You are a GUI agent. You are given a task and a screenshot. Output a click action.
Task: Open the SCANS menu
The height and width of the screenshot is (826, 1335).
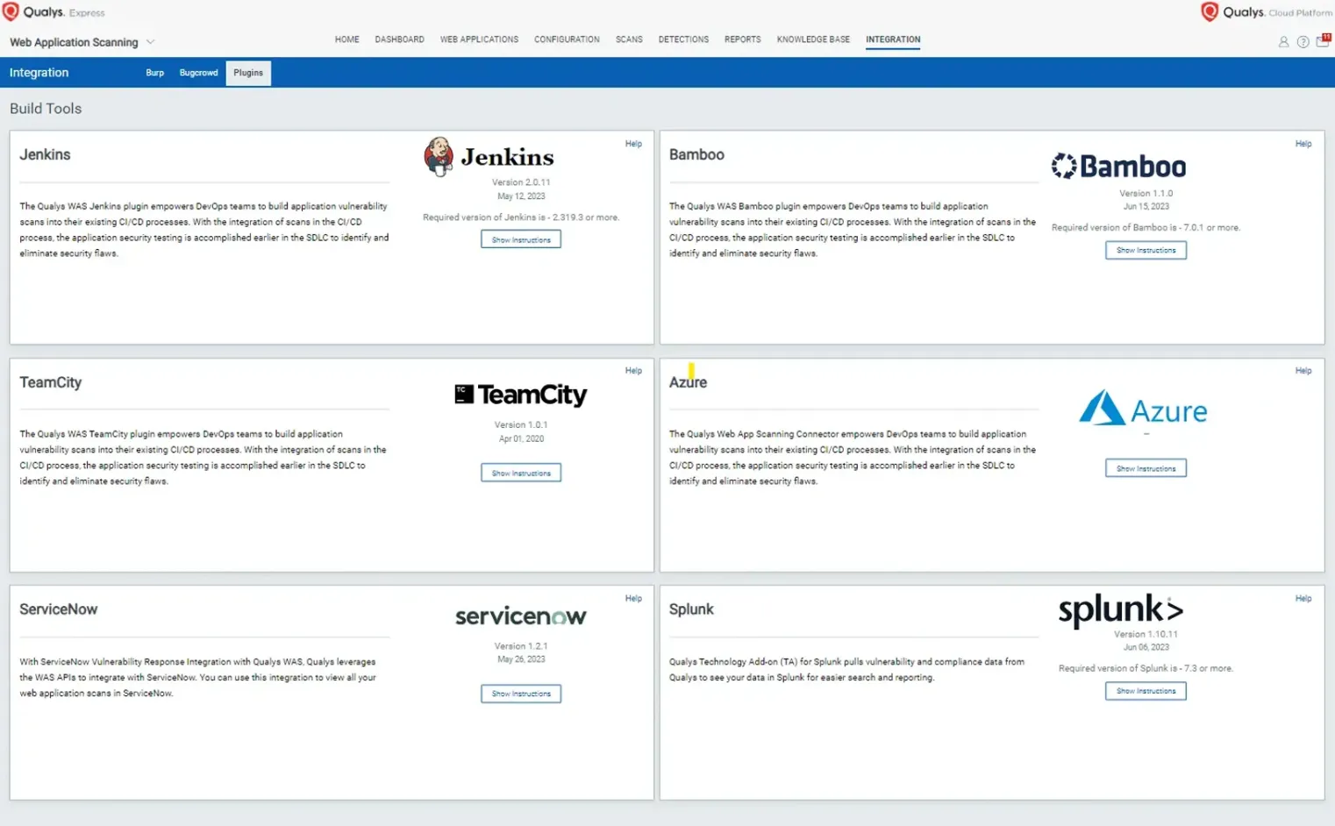coord(629,39)
